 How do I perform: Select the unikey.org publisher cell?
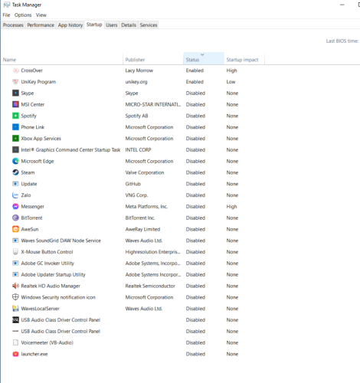136,82
